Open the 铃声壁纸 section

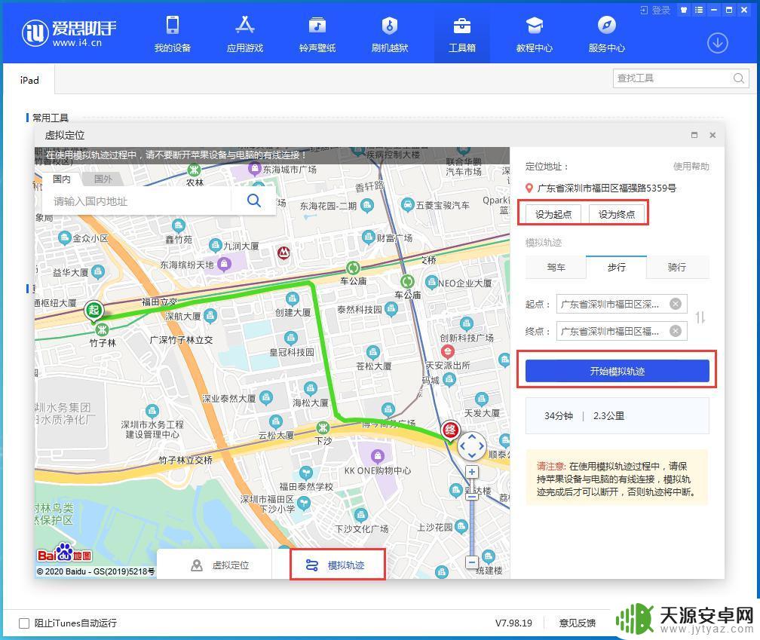317,33
